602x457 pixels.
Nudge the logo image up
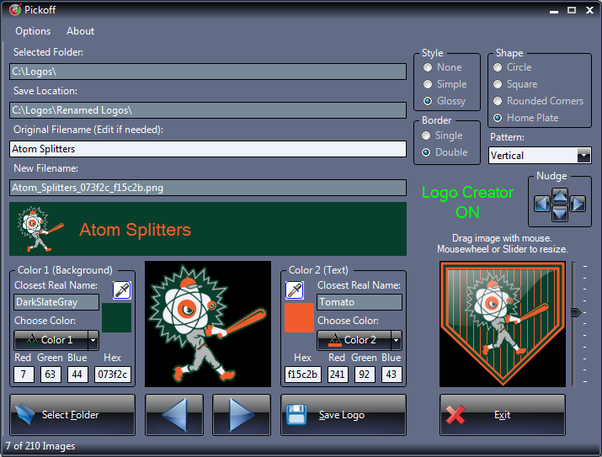(x=560, y=195)
